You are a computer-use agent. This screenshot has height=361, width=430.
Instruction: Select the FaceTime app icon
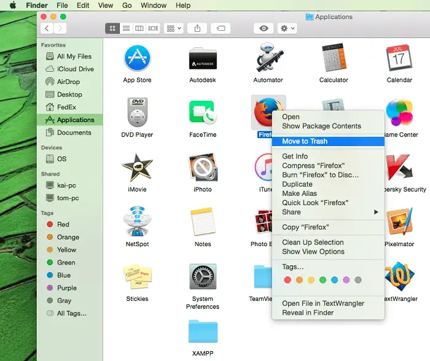pos(203,112)
